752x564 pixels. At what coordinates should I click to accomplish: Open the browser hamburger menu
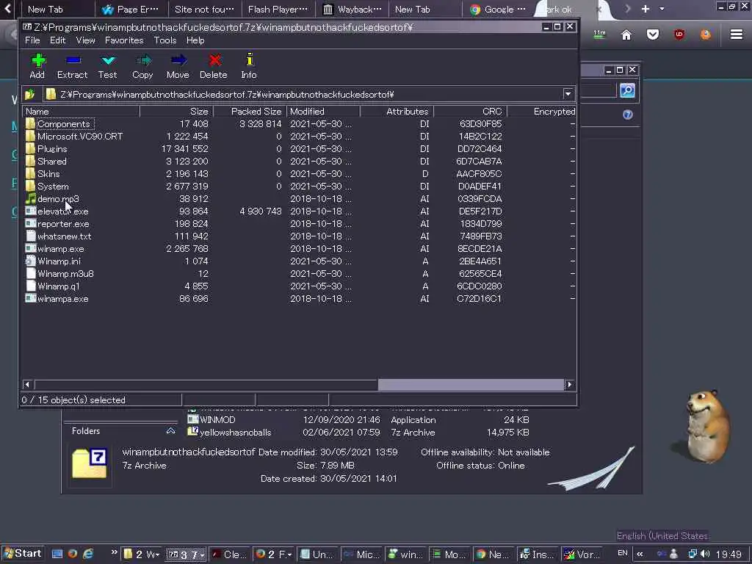pyautogui.click(x=737, y=35)
